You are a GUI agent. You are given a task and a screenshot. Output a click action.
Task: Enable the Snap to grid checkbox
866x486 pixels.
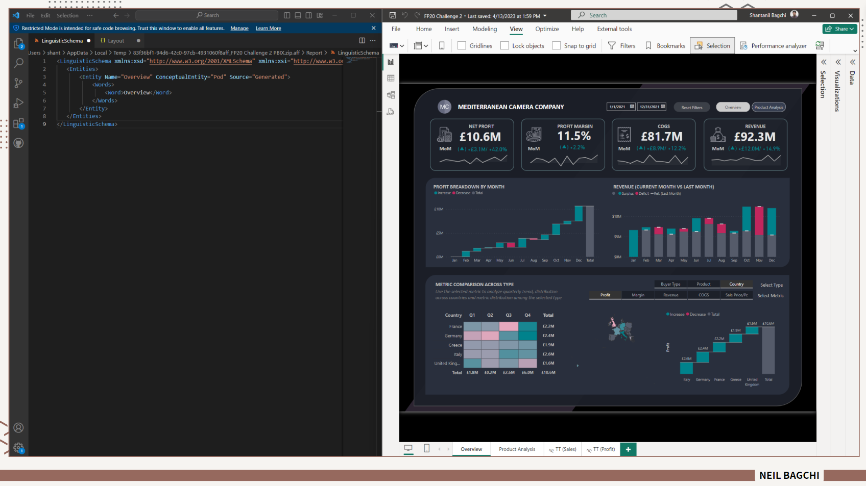tap(557, 46)
